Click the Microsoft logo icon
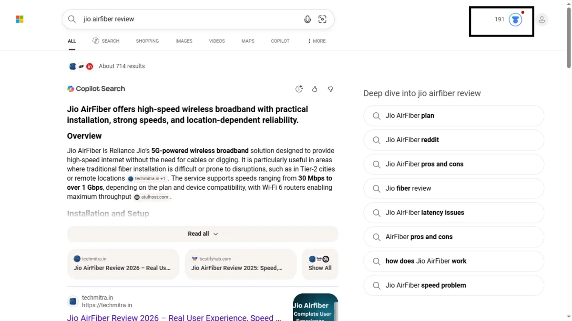572x321 pixels. pyautogui.click(x=20, y=19)
